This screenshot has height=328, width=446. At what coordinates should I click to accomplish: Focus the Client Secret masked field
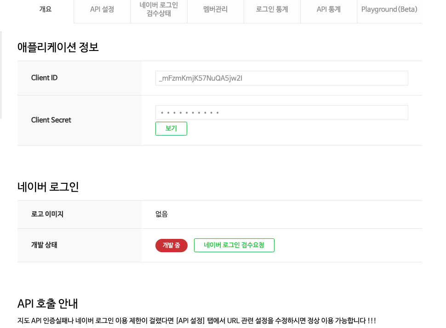point(281,113)
